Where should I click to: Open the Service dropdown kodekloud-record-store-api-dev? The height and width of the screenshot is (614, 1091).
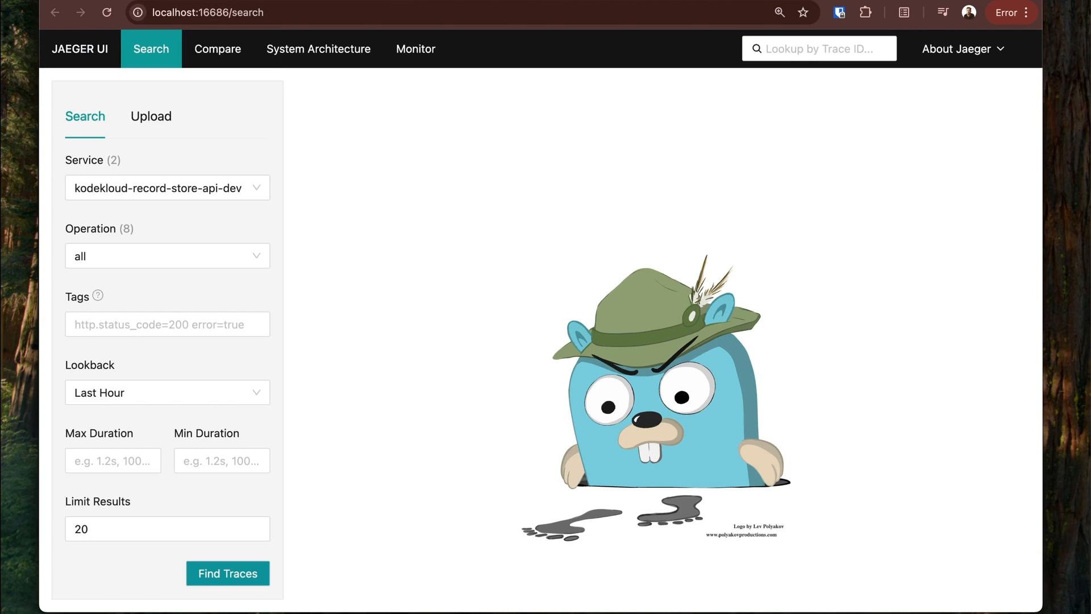click(168, 188)
